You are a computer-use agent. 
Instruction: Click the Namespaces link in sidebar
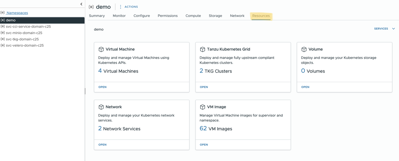click(x=17, y=13)
